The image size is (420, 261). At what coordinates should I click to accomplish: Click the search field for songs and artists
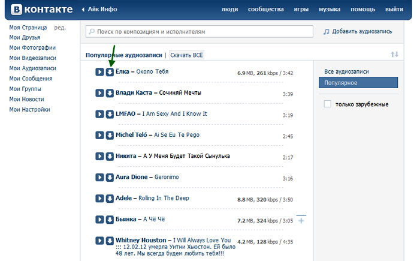tap(200, 31)
